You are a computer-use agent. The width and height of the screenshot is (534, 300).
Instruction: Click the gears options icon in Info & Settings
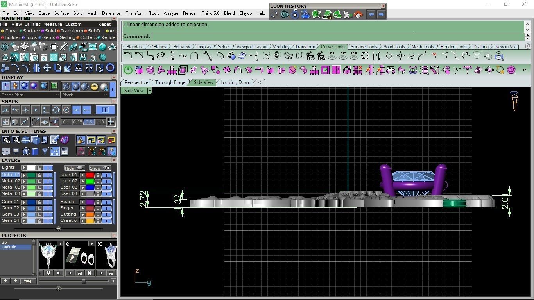pyautogui.click(x=6, y=140)
